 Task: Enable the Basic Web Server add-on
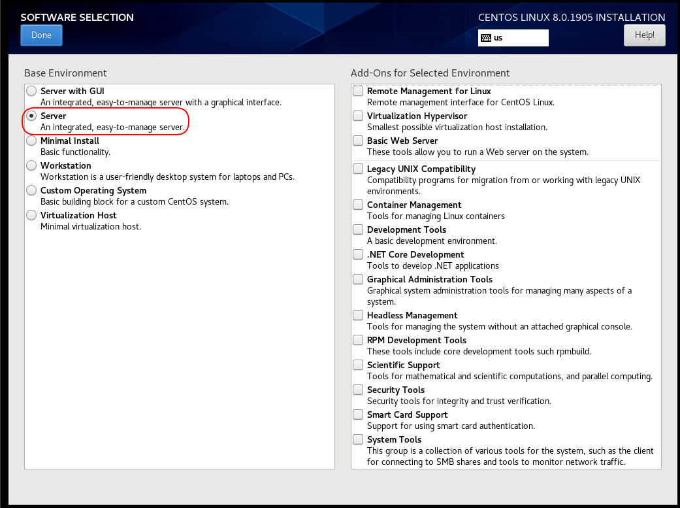point(357,140)
